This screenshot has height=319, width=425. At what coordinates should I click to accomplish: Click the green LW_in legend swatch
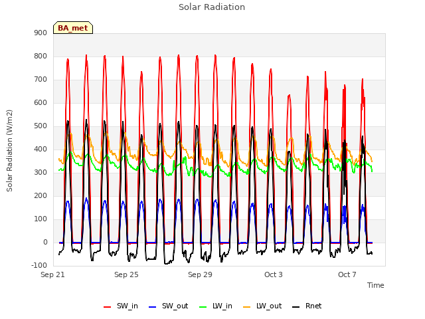pyautogui.click(x=203, y=307)
